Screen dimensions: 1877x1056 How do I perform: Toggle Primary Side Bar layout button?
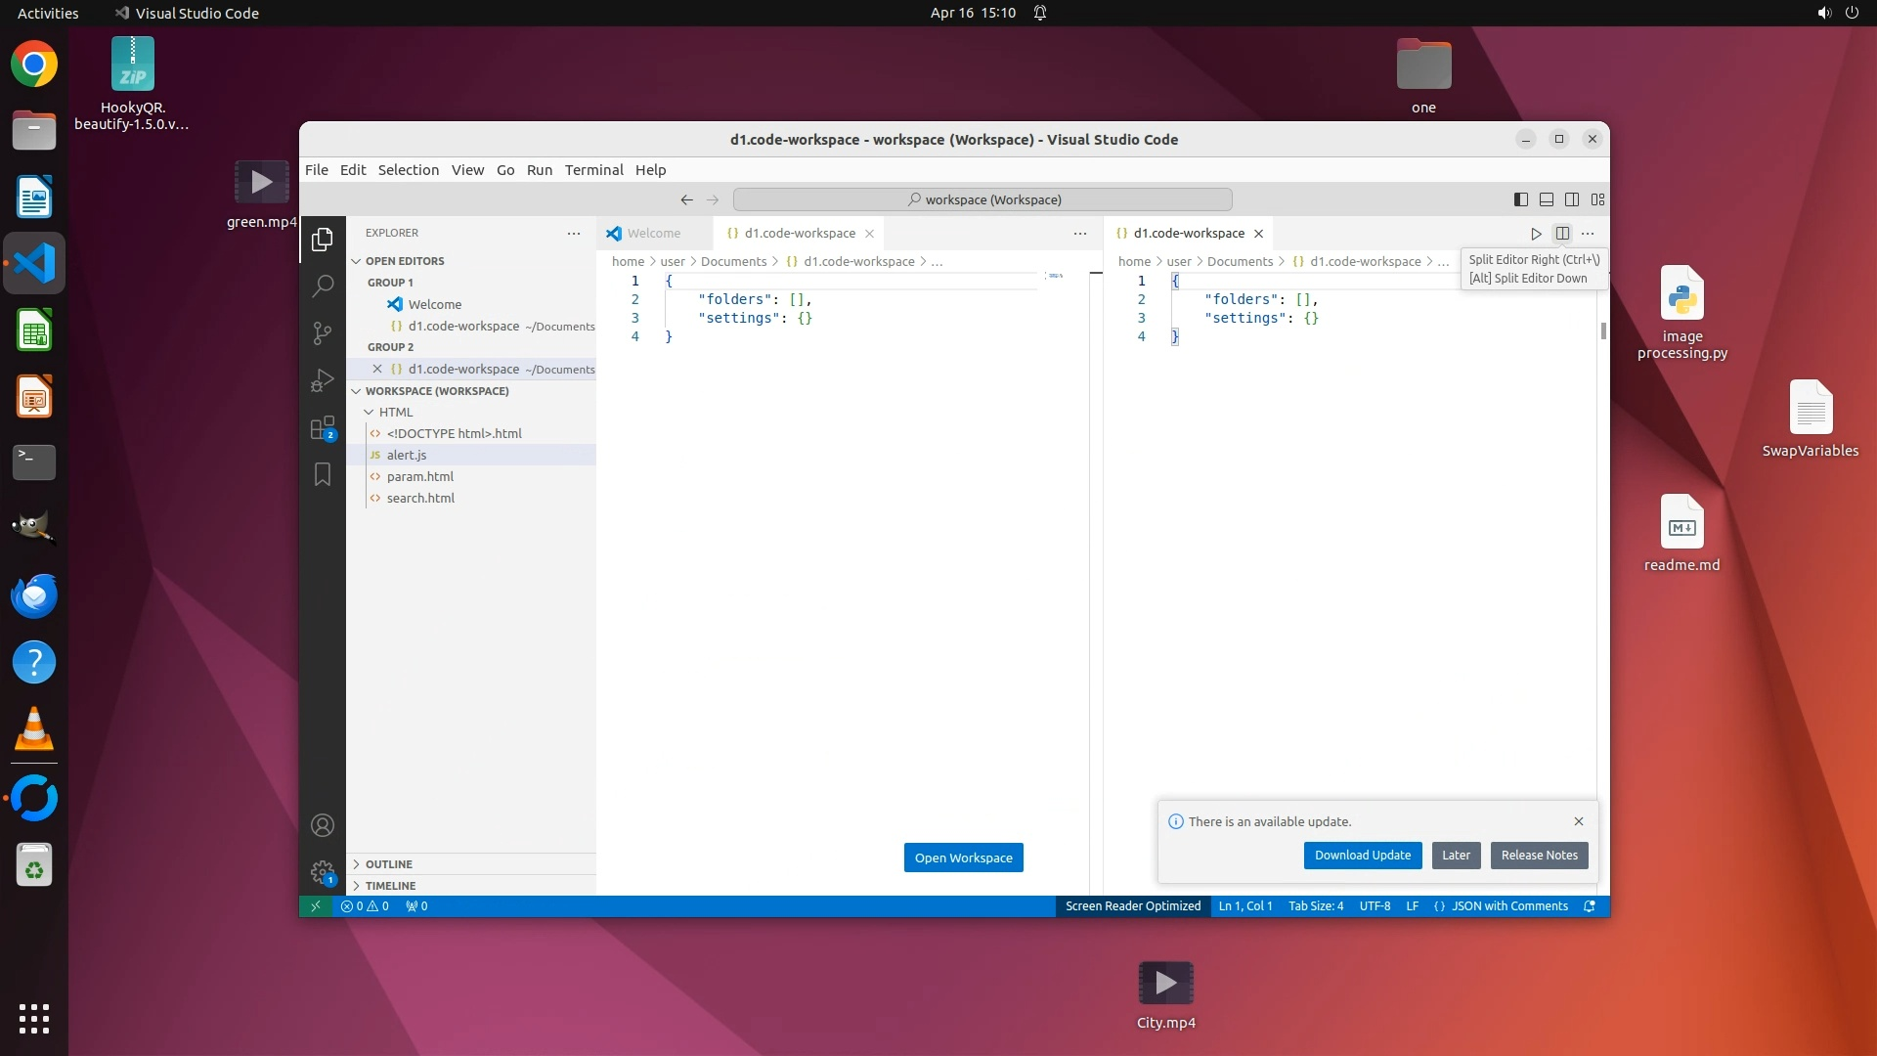[x=1521, y=199]
